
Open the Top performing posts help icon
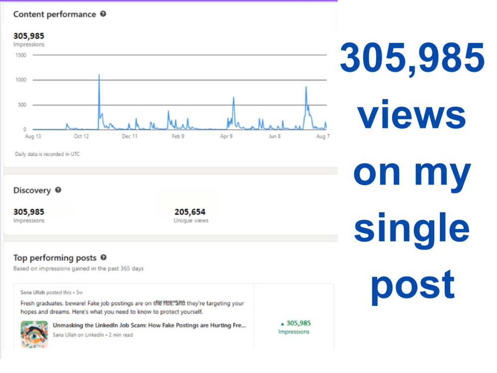(x=103, y=258)
